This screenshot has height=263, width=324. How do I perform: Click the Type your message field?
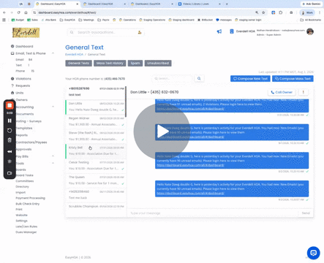(212, 213)
